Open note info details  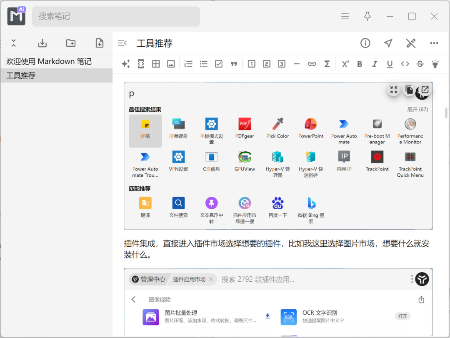(x=365, y=43)
